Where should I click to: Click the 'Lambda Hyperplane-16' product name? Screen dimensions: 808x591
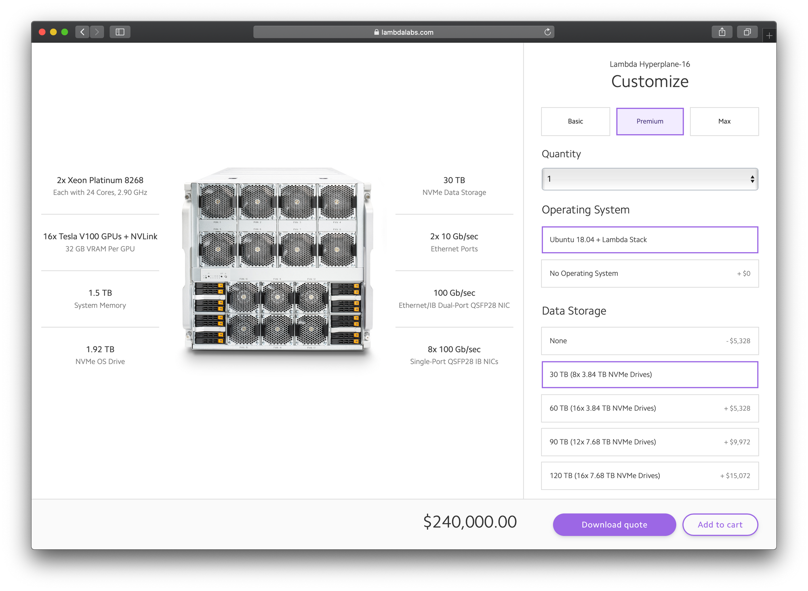(650, 64)
